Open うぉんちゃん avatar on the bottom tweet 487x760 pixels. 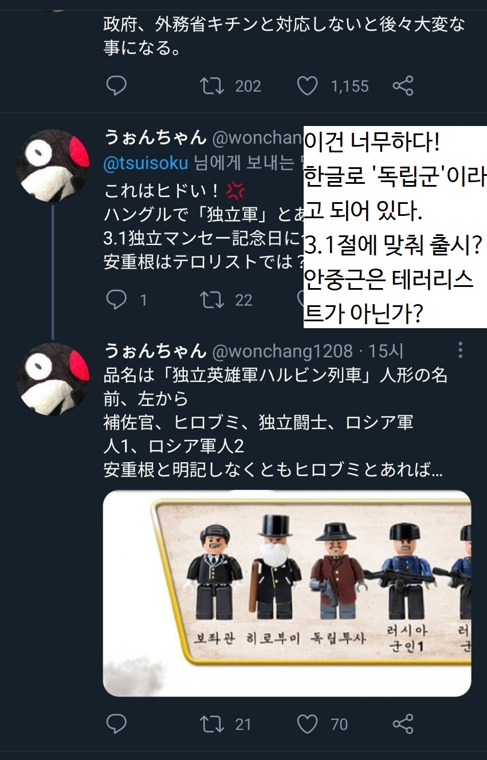[x=53, y=379]
